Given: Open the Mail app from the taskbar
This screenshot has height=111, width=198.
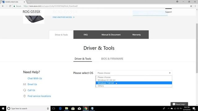Looking at the screenshot, I should pyautogui.click(x=79, y=109).
